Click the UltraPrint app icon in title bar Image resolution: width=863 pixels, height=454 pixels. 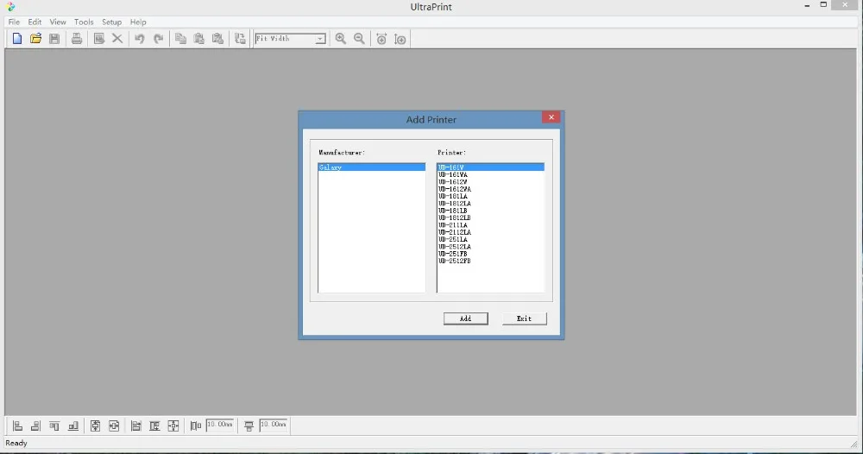[x=10, y=7]
